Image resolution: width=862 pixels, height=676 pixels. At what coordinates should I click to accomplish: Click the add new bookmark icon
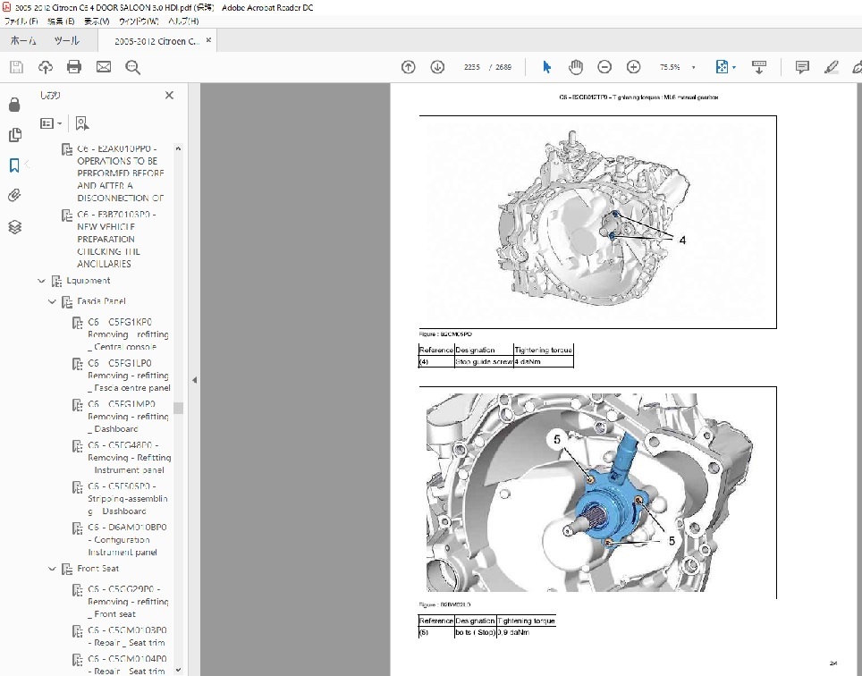[82, 123]
